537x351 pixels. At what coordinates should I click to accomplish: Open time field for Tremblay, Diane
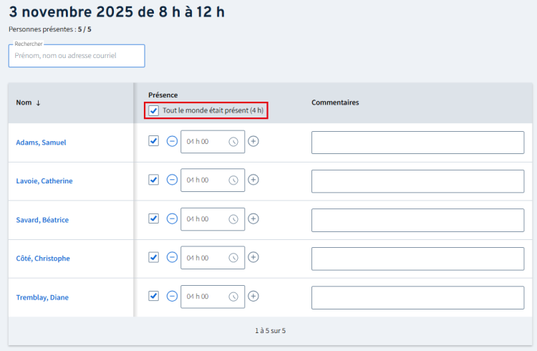click(x=205, y=297)
